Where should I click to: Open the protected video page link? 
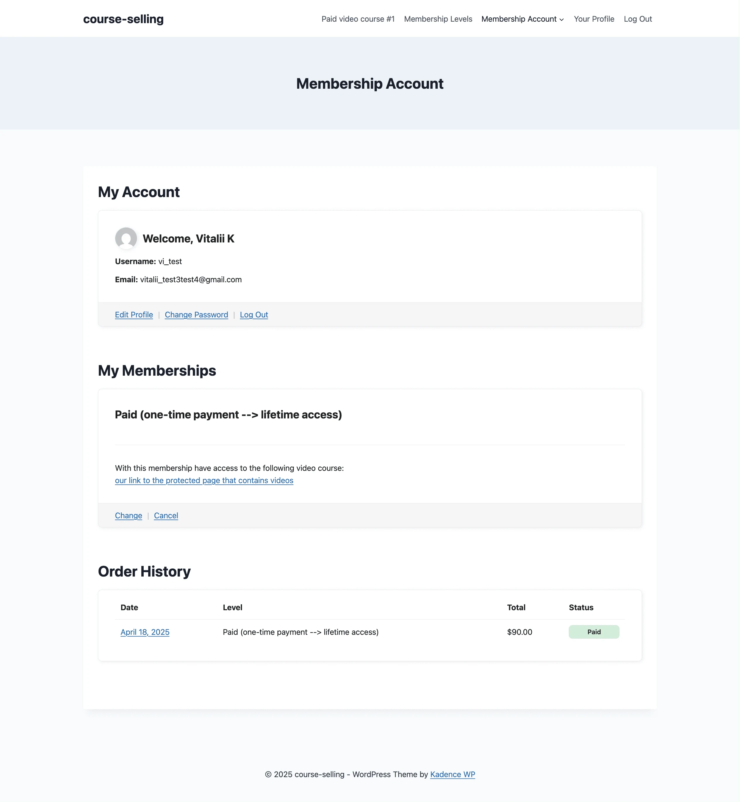[204, 480]
